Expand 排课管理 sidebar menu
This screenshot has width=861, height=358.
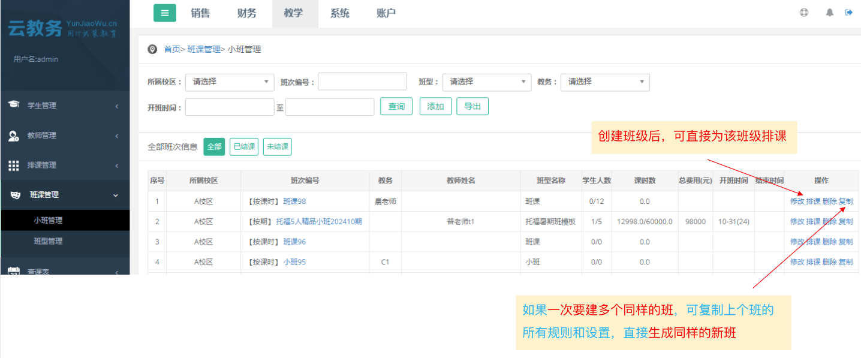tap(65, 165)
